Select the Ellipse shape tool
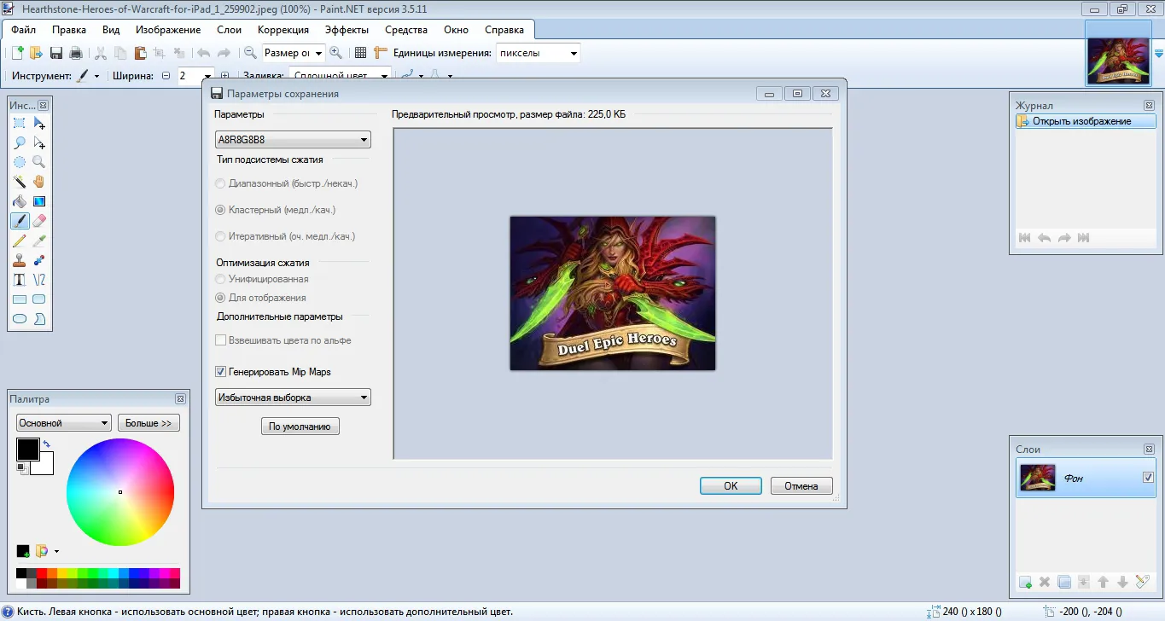1165x621 pixels. pyautogui.click(x=20, y=319)
